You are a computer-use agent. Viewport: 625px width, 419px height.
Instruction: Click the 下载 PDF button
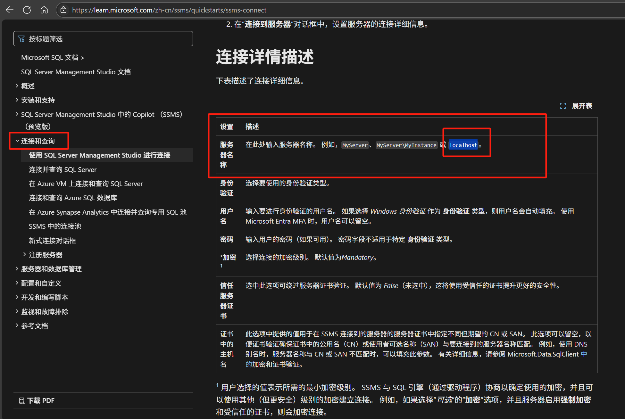41,400
